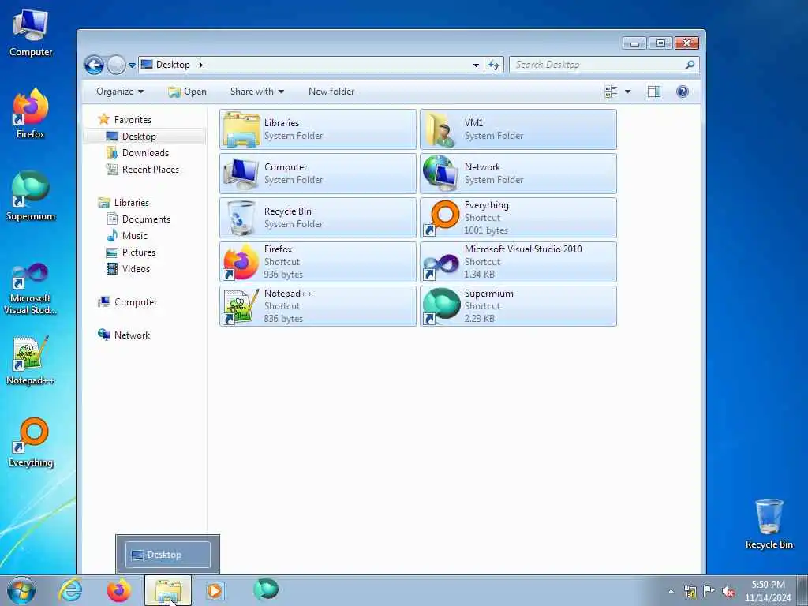This screenshot has height=606, width=808.
Task: Expand the address bar history dropdown
Action: tap(476, 65)
